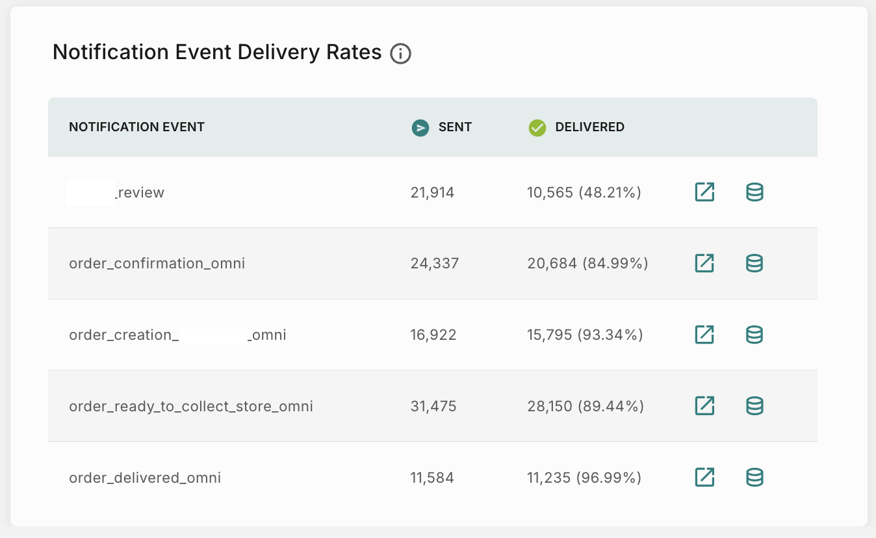Click the info icon beside the title
Viewport: 876px width, 538px height.
point(401,53)
